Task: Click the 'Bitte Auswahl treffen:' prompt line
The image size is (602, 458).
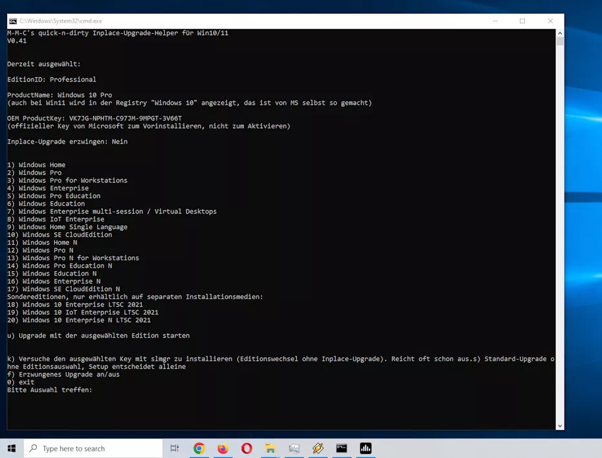Action: (49, 389)
